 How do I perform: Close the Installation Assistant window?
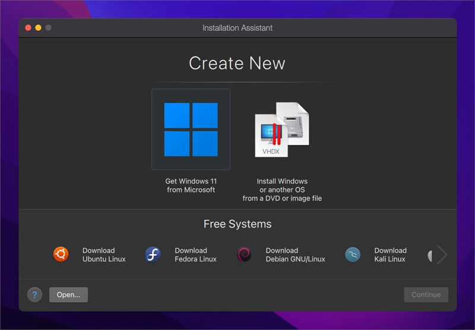pos(28,28)
